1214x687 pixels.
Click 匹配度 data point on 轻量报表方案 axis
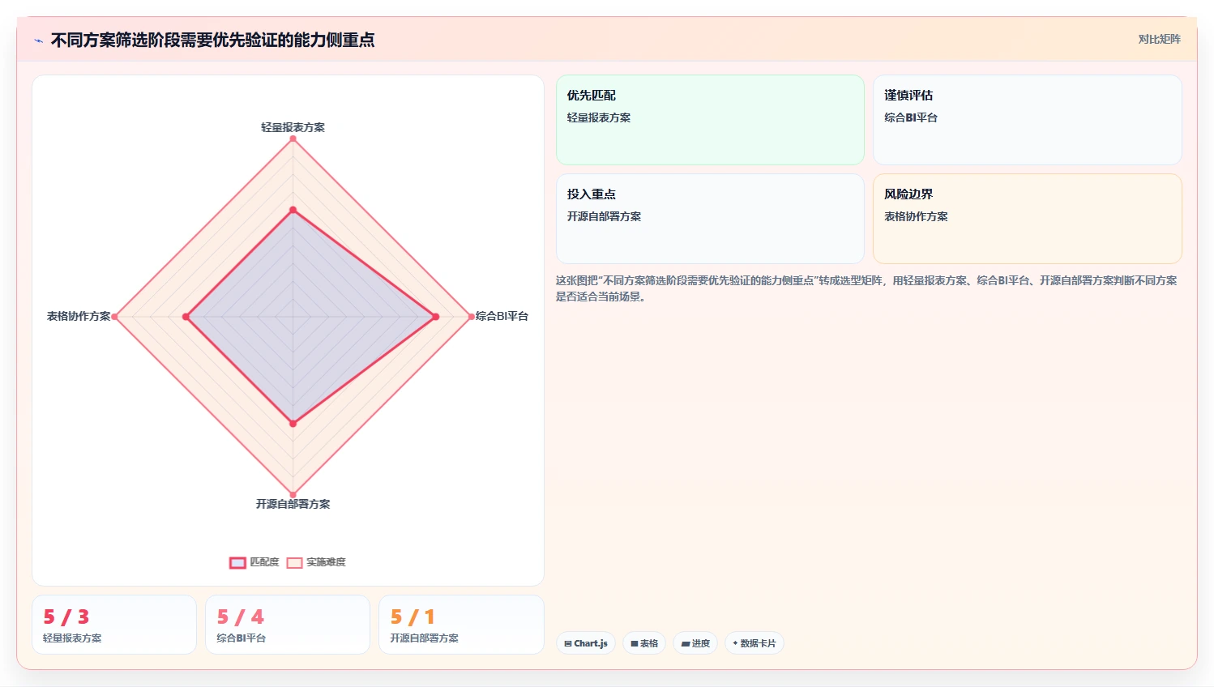click(293, 210)
